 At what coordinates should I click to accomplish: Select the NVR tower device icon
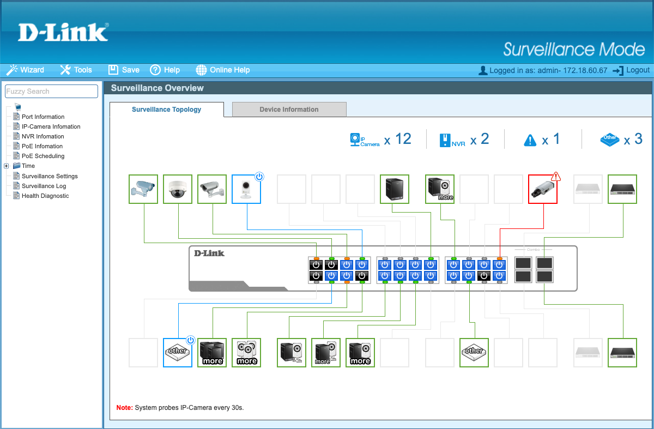click(x=394, y=189)
